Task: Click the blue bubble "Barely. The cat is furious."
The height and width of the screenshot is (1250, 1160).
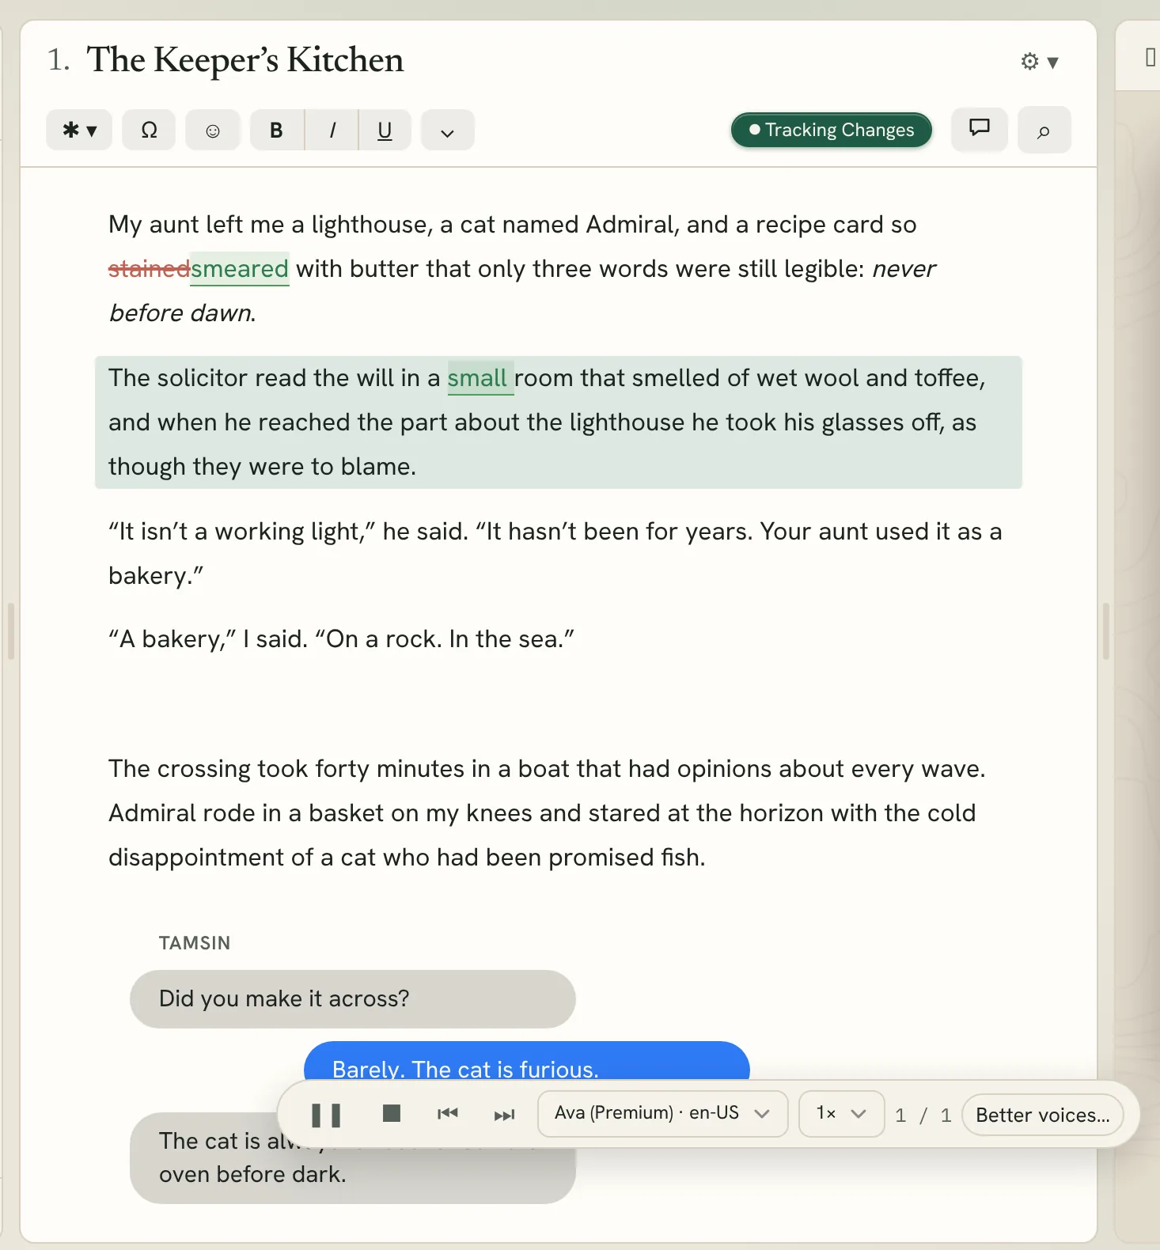Action: (527, 1061)
